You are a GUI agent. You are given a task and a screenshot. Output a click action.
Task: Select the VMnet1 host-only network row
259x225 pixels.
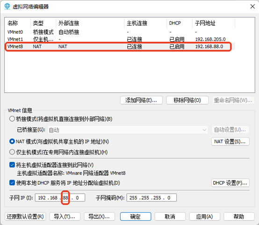[121, 39]
